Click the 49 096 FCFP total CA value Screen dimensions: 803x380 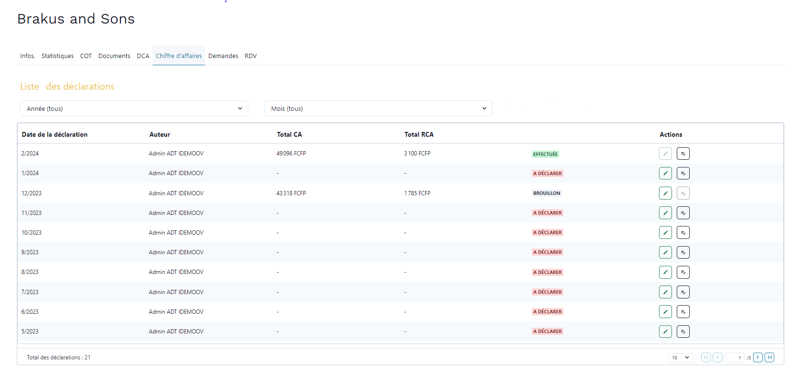[x=291, y=154]
